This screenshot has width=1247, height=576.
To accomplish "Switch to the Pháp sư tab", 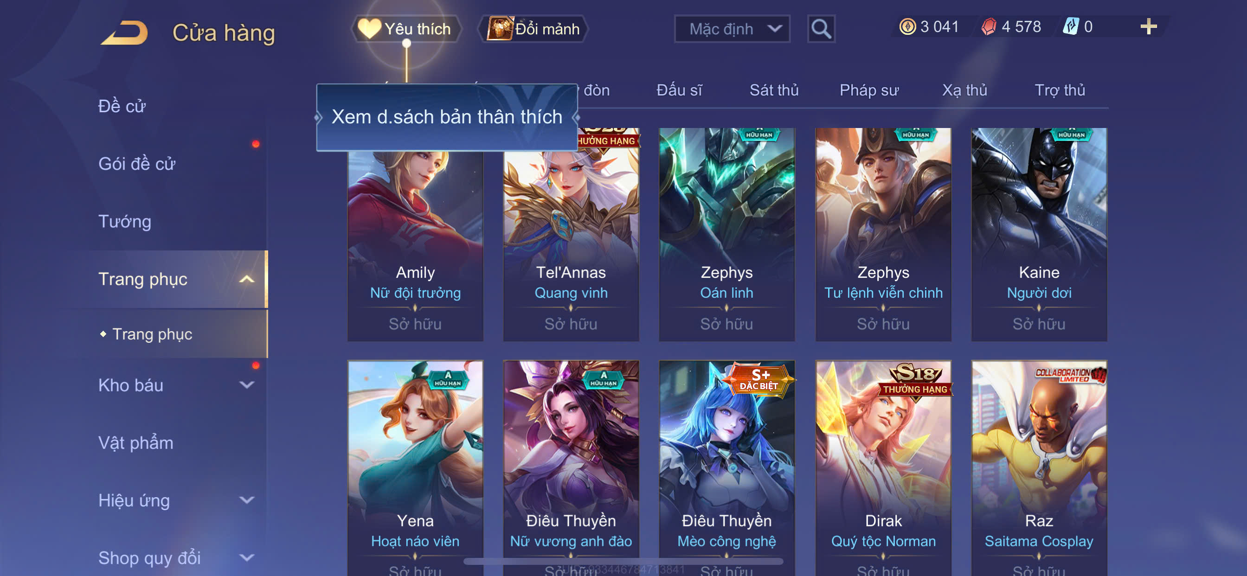I will coord(869,90).
